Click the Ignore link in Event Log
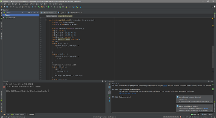The image size is (216, 118). 134,93
